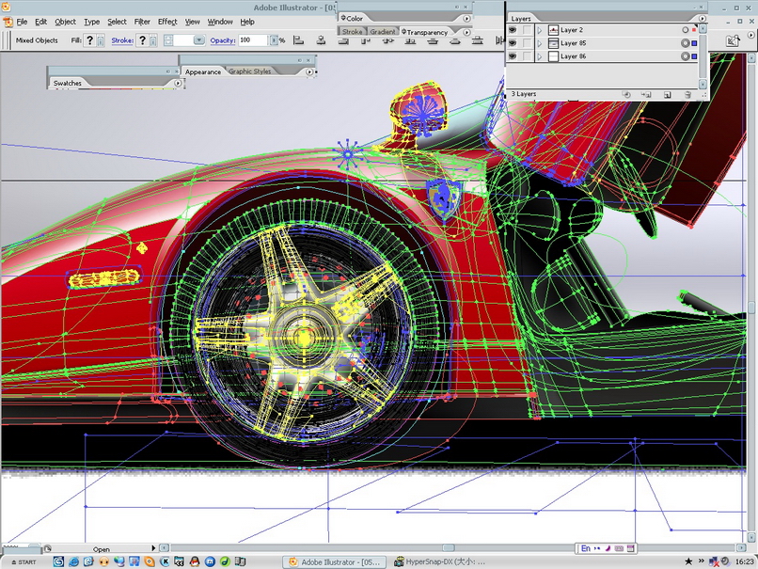Toggle lock box for Layer 85
The height and width of the screenshot is (569, 758).
pyautogui.click(x=527, y=43)
